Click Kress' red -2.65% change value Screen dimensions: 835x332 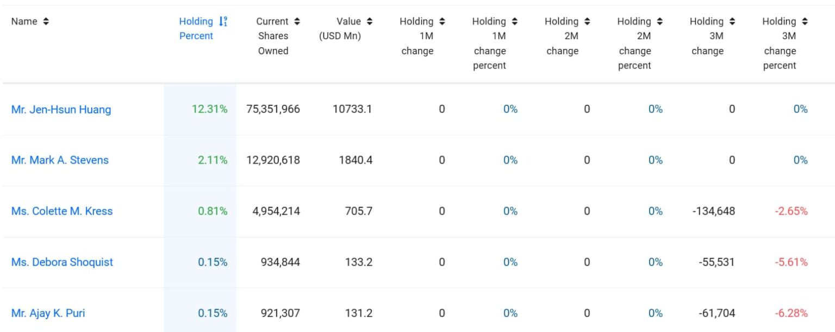pyautogui.click(x=791, y=211)
